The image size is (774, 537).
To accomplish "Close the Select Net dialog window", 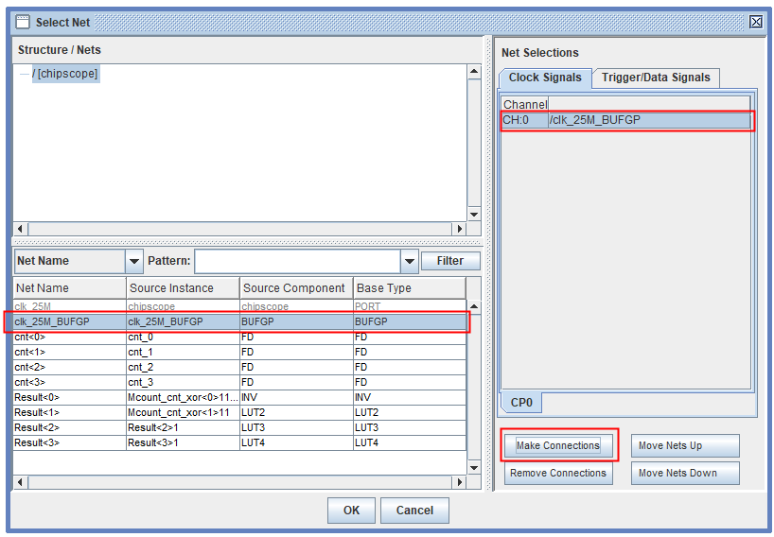I will (755, 22).
